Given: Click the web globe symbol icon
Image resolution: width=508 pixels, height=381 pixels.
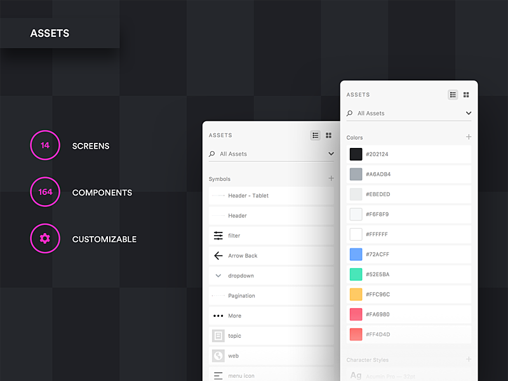Looking at the screenshot, I should pyautogui.click(x=218, y=356).
